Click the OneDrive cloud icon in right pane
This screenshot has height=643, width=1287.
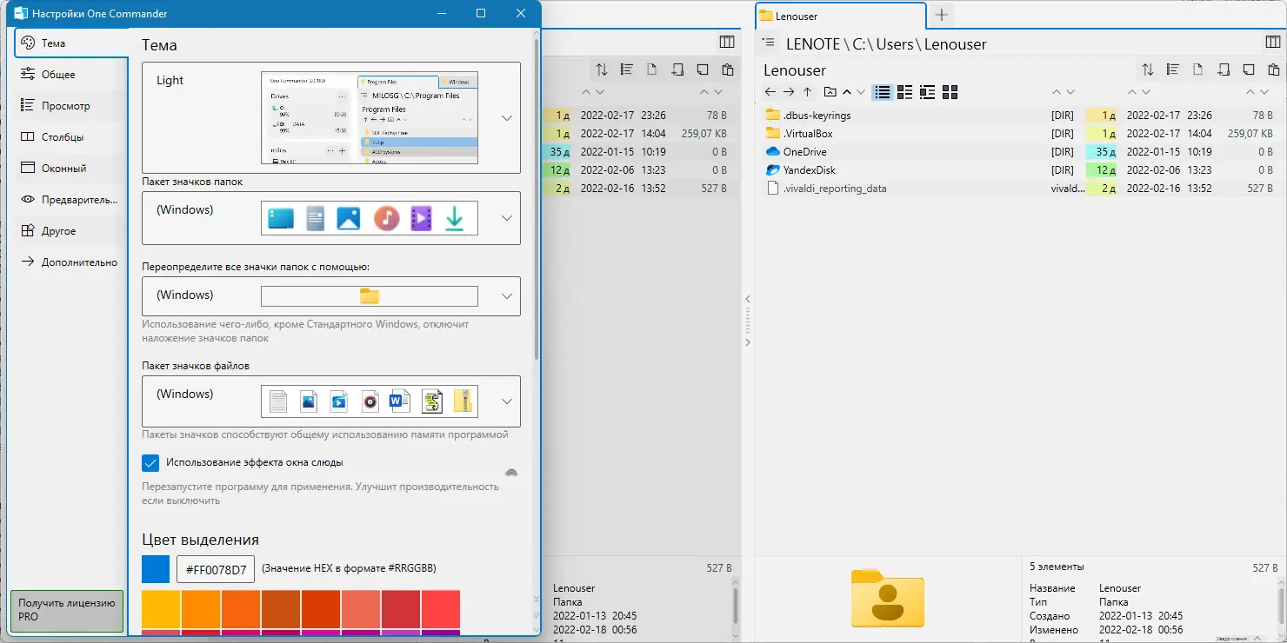[x=773, y=151]
